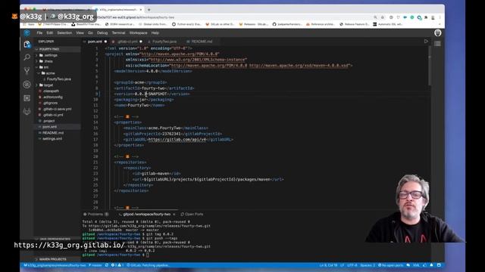Close the gitpod terminal tab

[174, 215]
